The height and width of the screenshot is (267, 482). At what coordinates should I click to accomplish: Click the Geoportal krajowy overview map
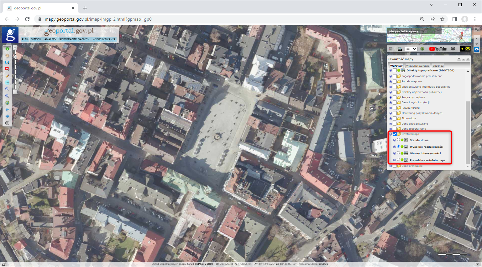click(x=429, y=35)
